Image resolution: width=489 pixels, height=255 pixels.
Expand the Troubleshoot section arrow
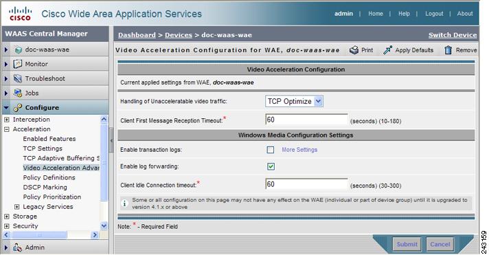tap(6, 78)
